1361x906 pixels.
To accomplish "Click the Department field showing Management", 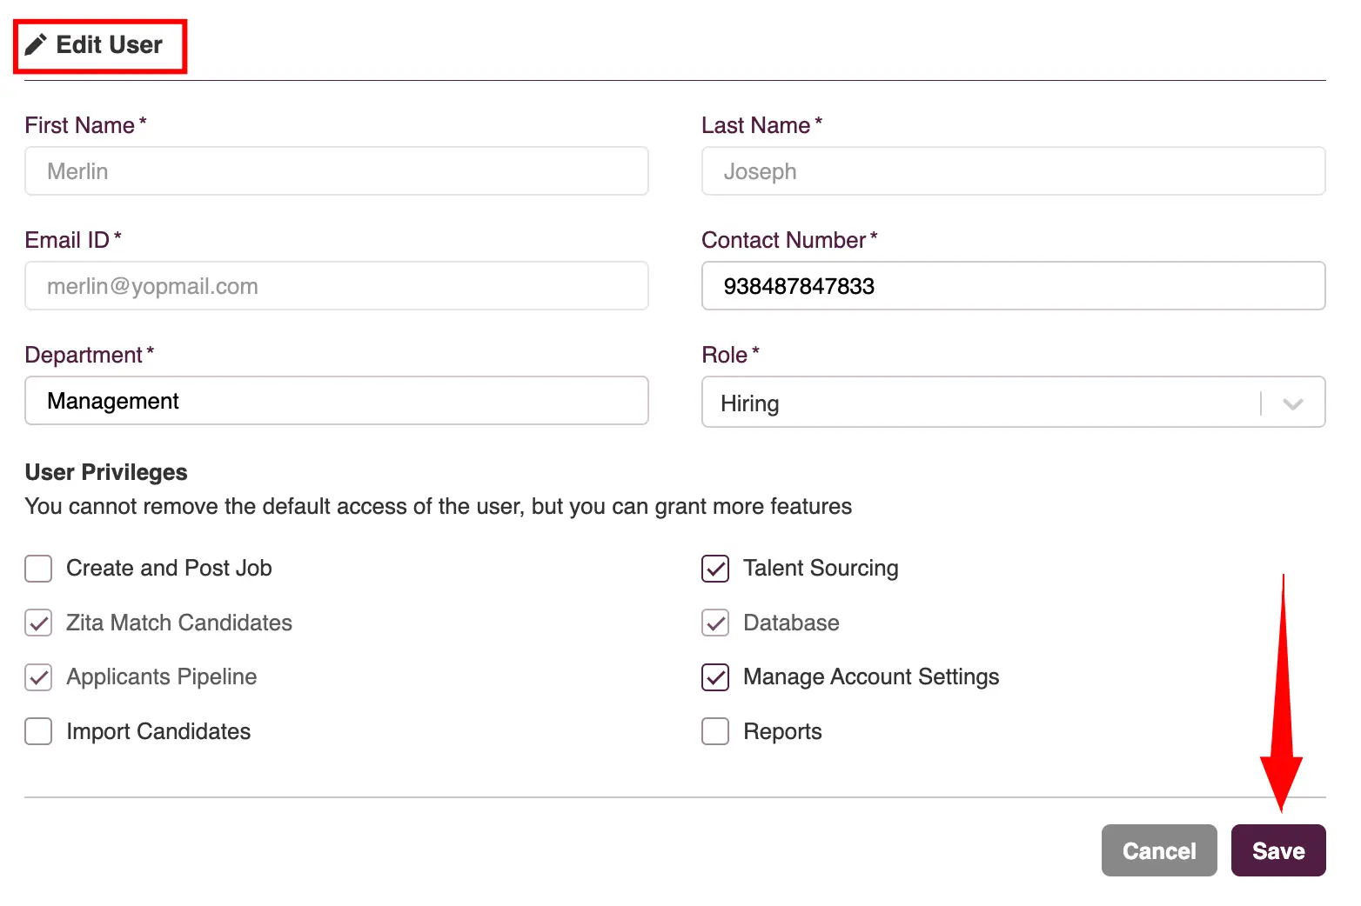I will (337, 401).
